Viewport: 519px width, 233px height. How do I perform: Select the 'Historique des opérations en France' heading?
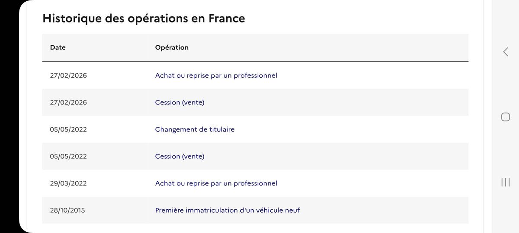click(x=144, y=19)
